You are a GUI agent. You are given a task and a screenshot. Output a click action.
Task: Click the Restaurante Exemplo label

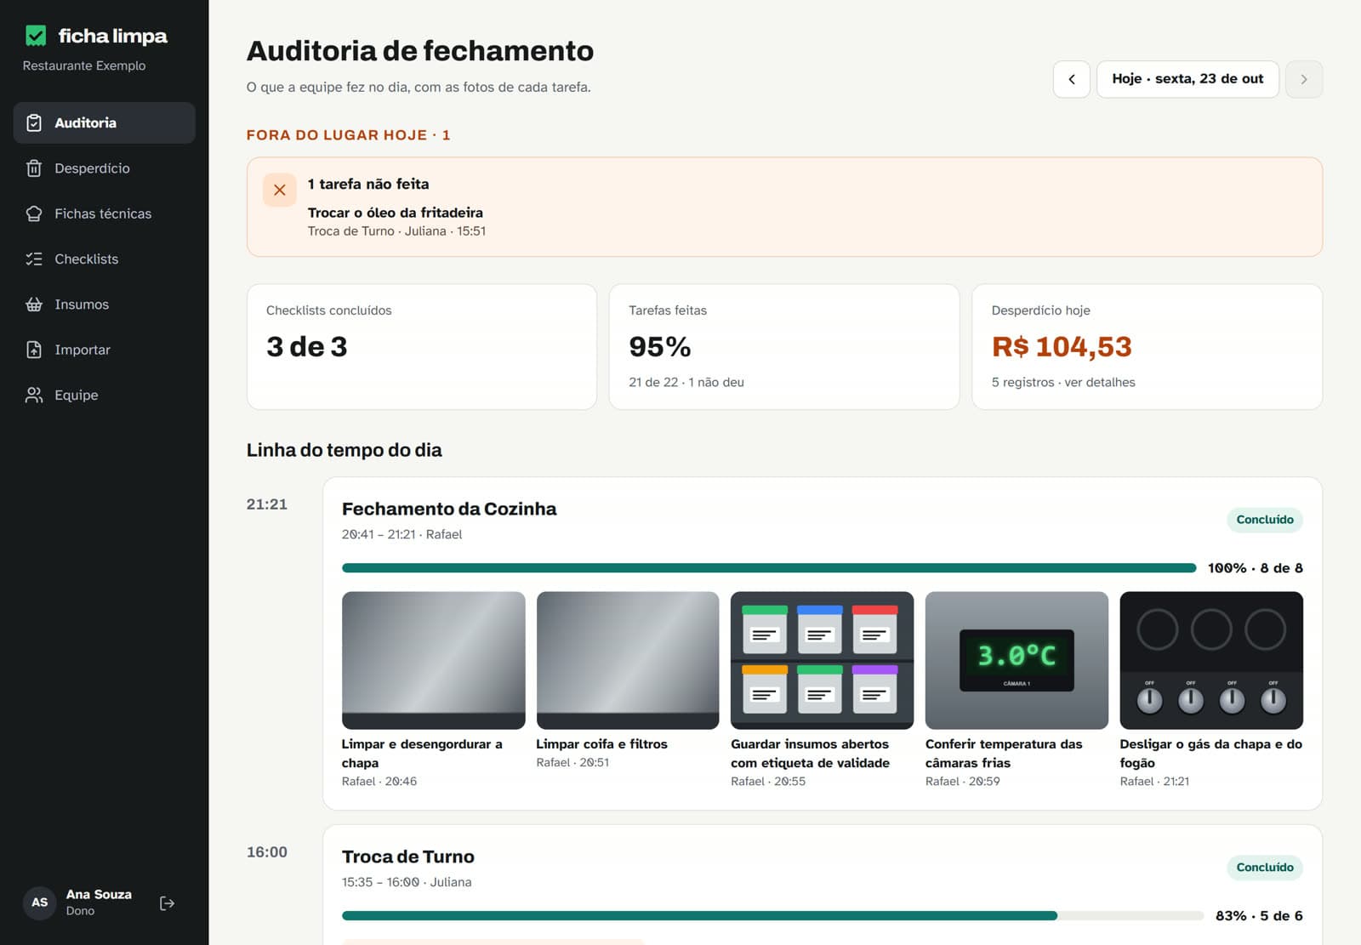click(84, 65)
